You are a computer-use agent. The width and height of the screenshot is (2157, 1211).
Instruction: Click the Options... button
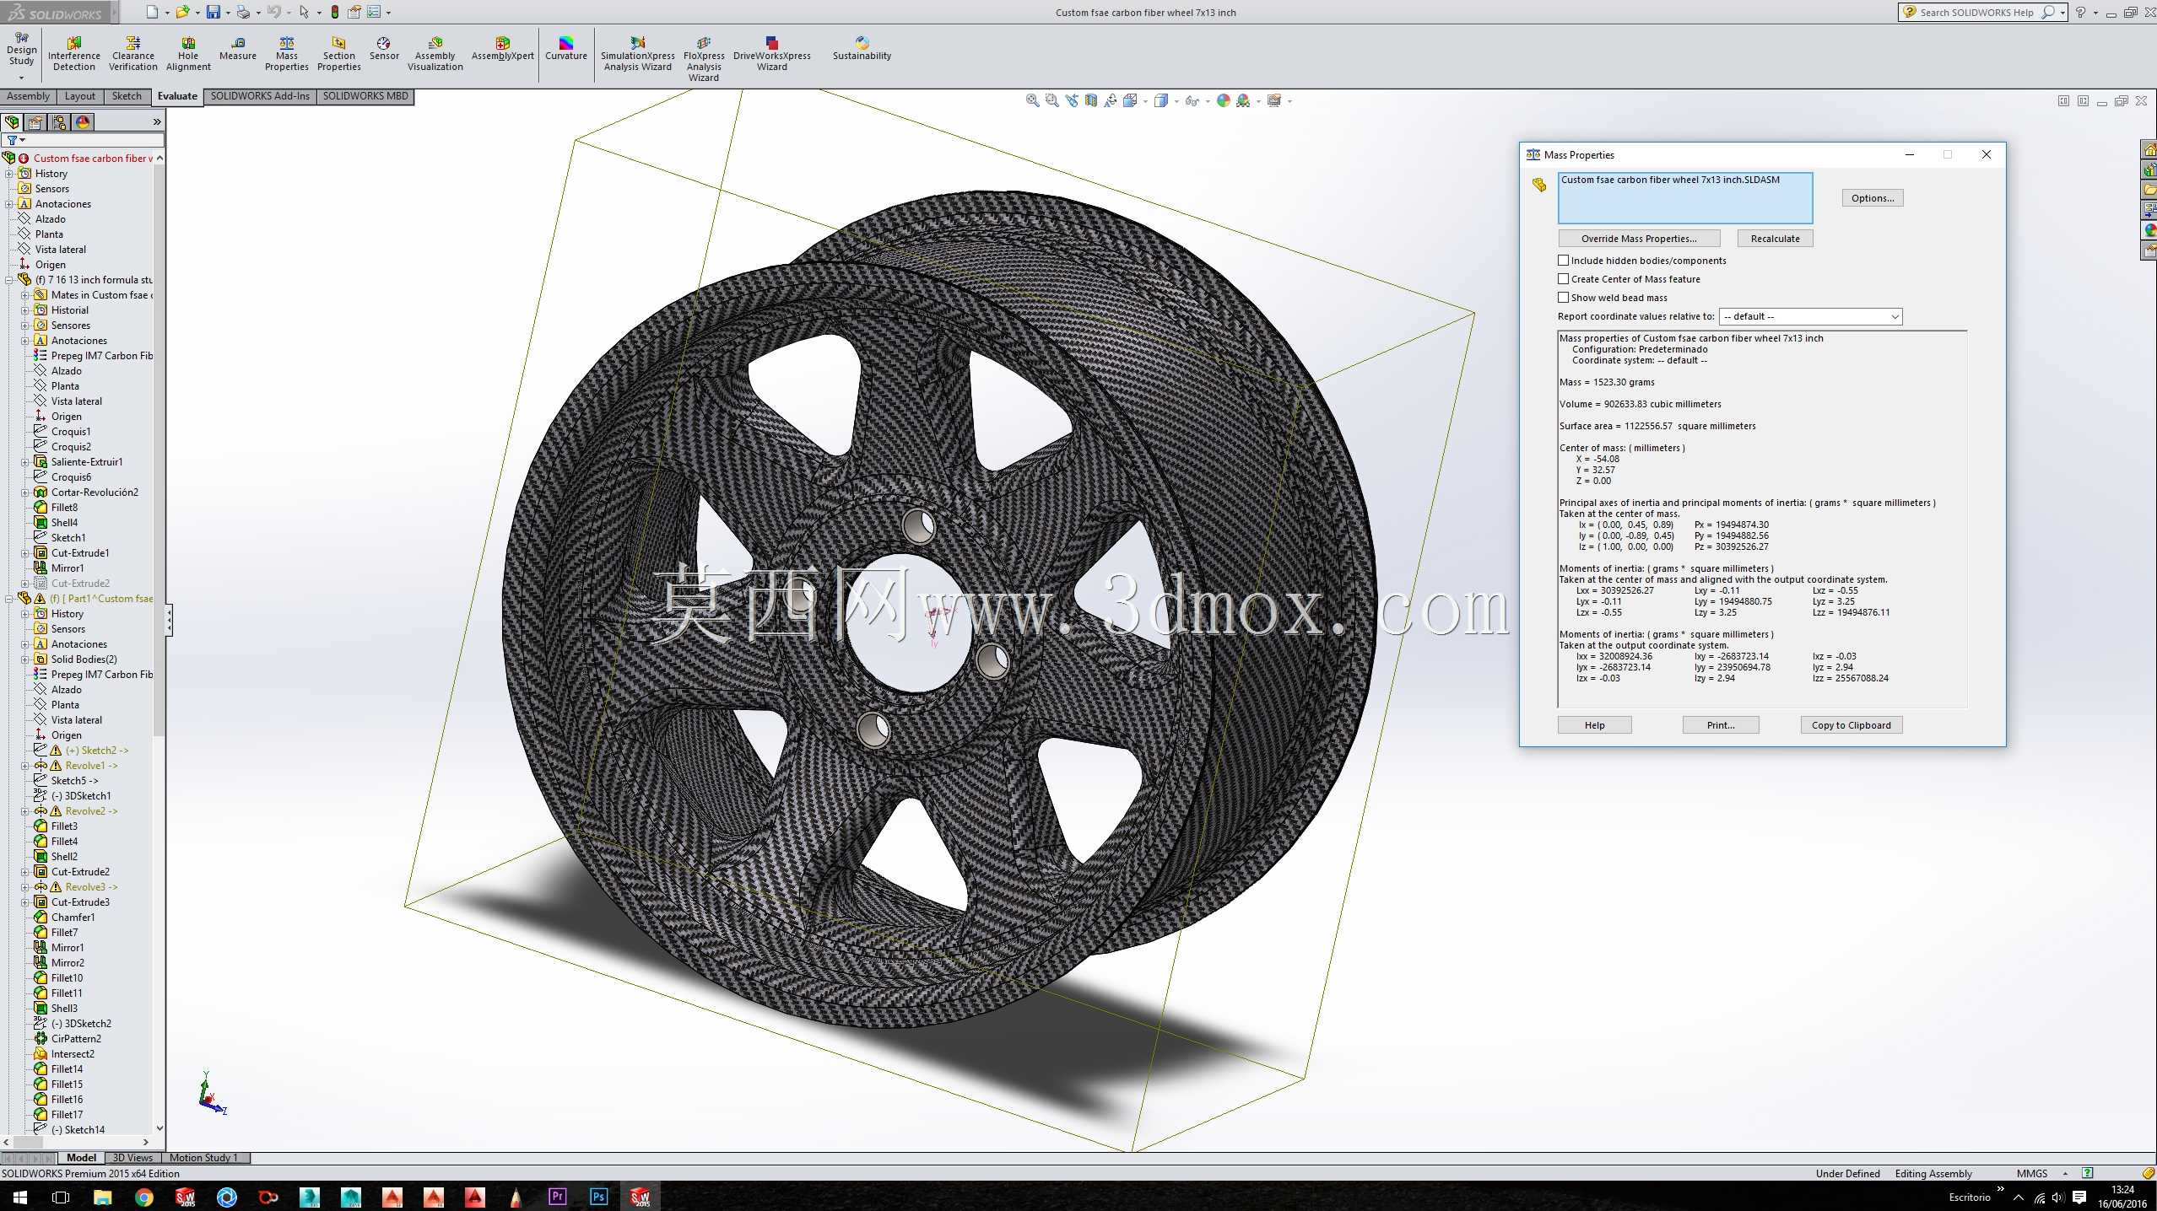[1872, 198]
